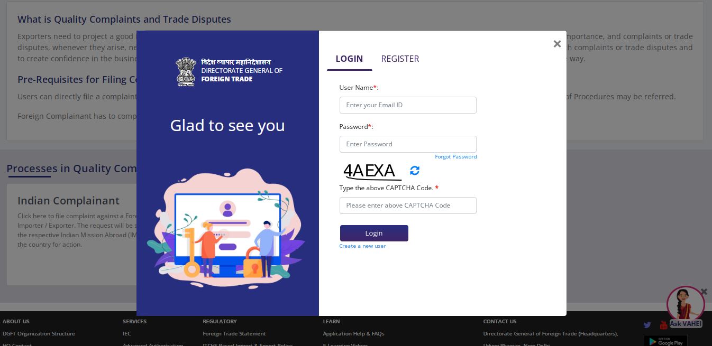Refresh the CAPTCHA code image
Image resolution: width=712 pixels, height=346 pixels.
[415, 171]
